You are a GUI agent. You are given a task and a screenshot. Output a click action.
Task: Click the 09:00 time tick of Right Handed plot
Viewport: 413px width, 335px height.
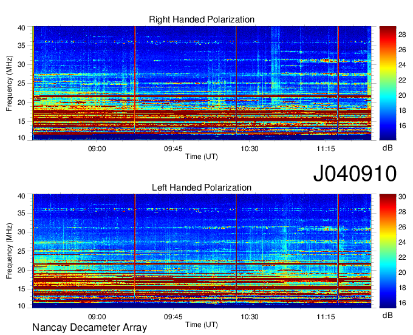pyautogui.click(x=97, y=149)
